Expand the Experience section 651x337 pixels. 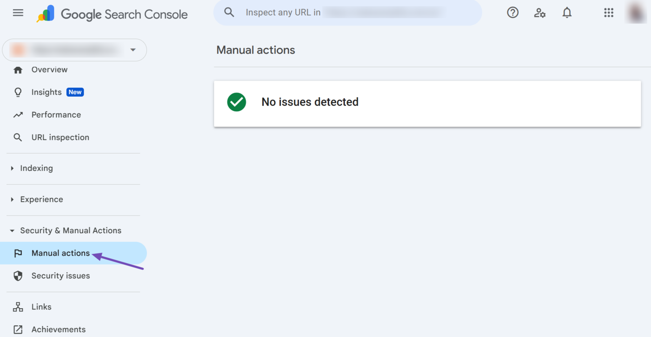(x=41, y=199)
